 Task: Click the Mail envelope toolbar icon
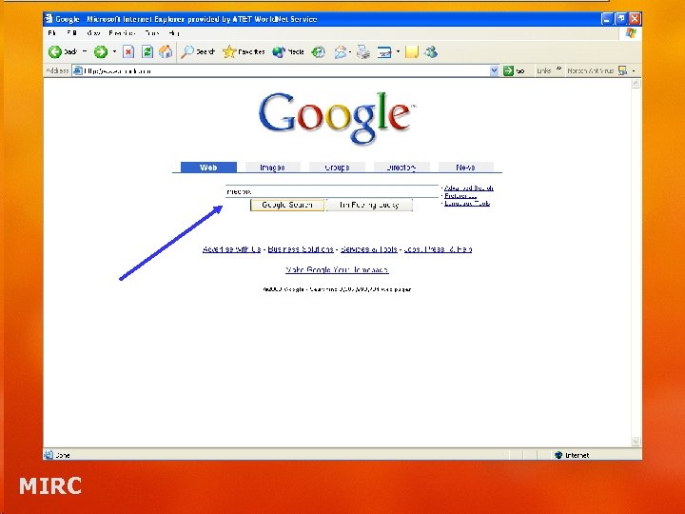[x=341, y=52]
